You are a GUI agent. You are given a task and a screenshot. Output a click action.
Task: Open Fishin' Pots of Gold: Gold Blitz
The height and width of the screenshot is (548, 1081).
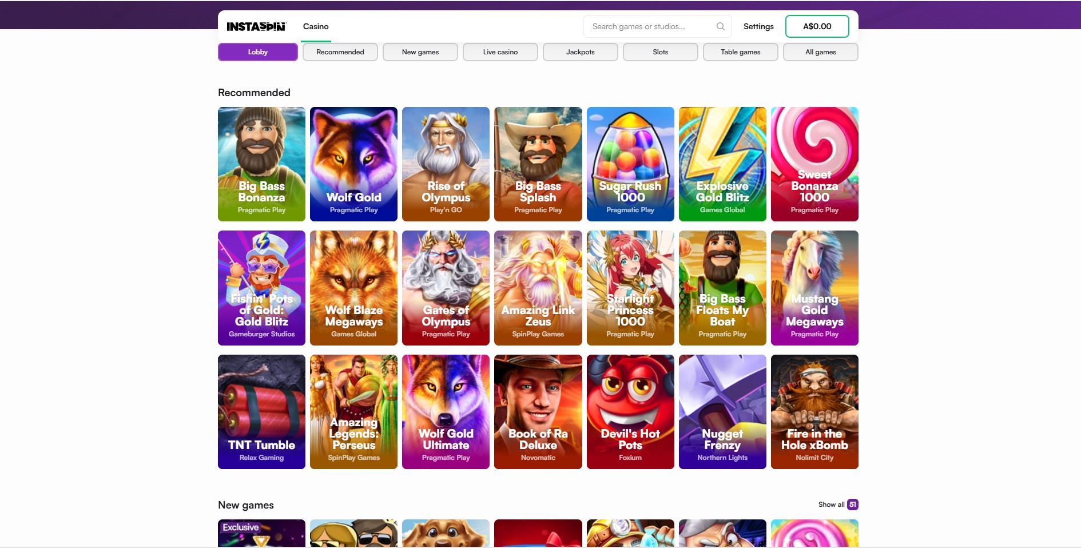pyautogui.click(x=261, y=288)
